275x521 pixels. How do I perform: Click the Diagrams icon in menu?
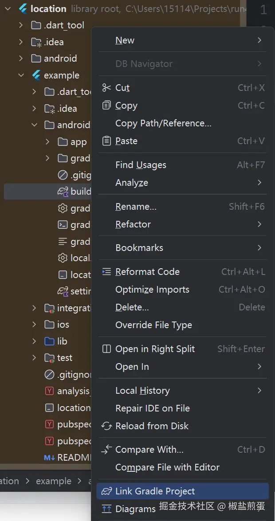106,509
